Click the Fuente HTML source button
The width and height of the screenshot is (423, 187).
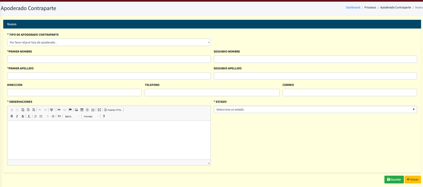[x=113, y=110]
